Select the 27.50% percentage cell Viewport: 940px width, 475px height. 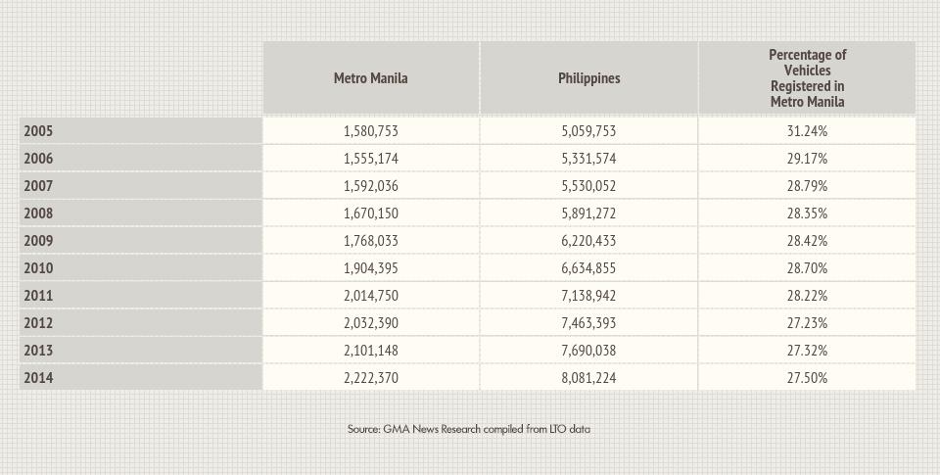pos(807,378)
